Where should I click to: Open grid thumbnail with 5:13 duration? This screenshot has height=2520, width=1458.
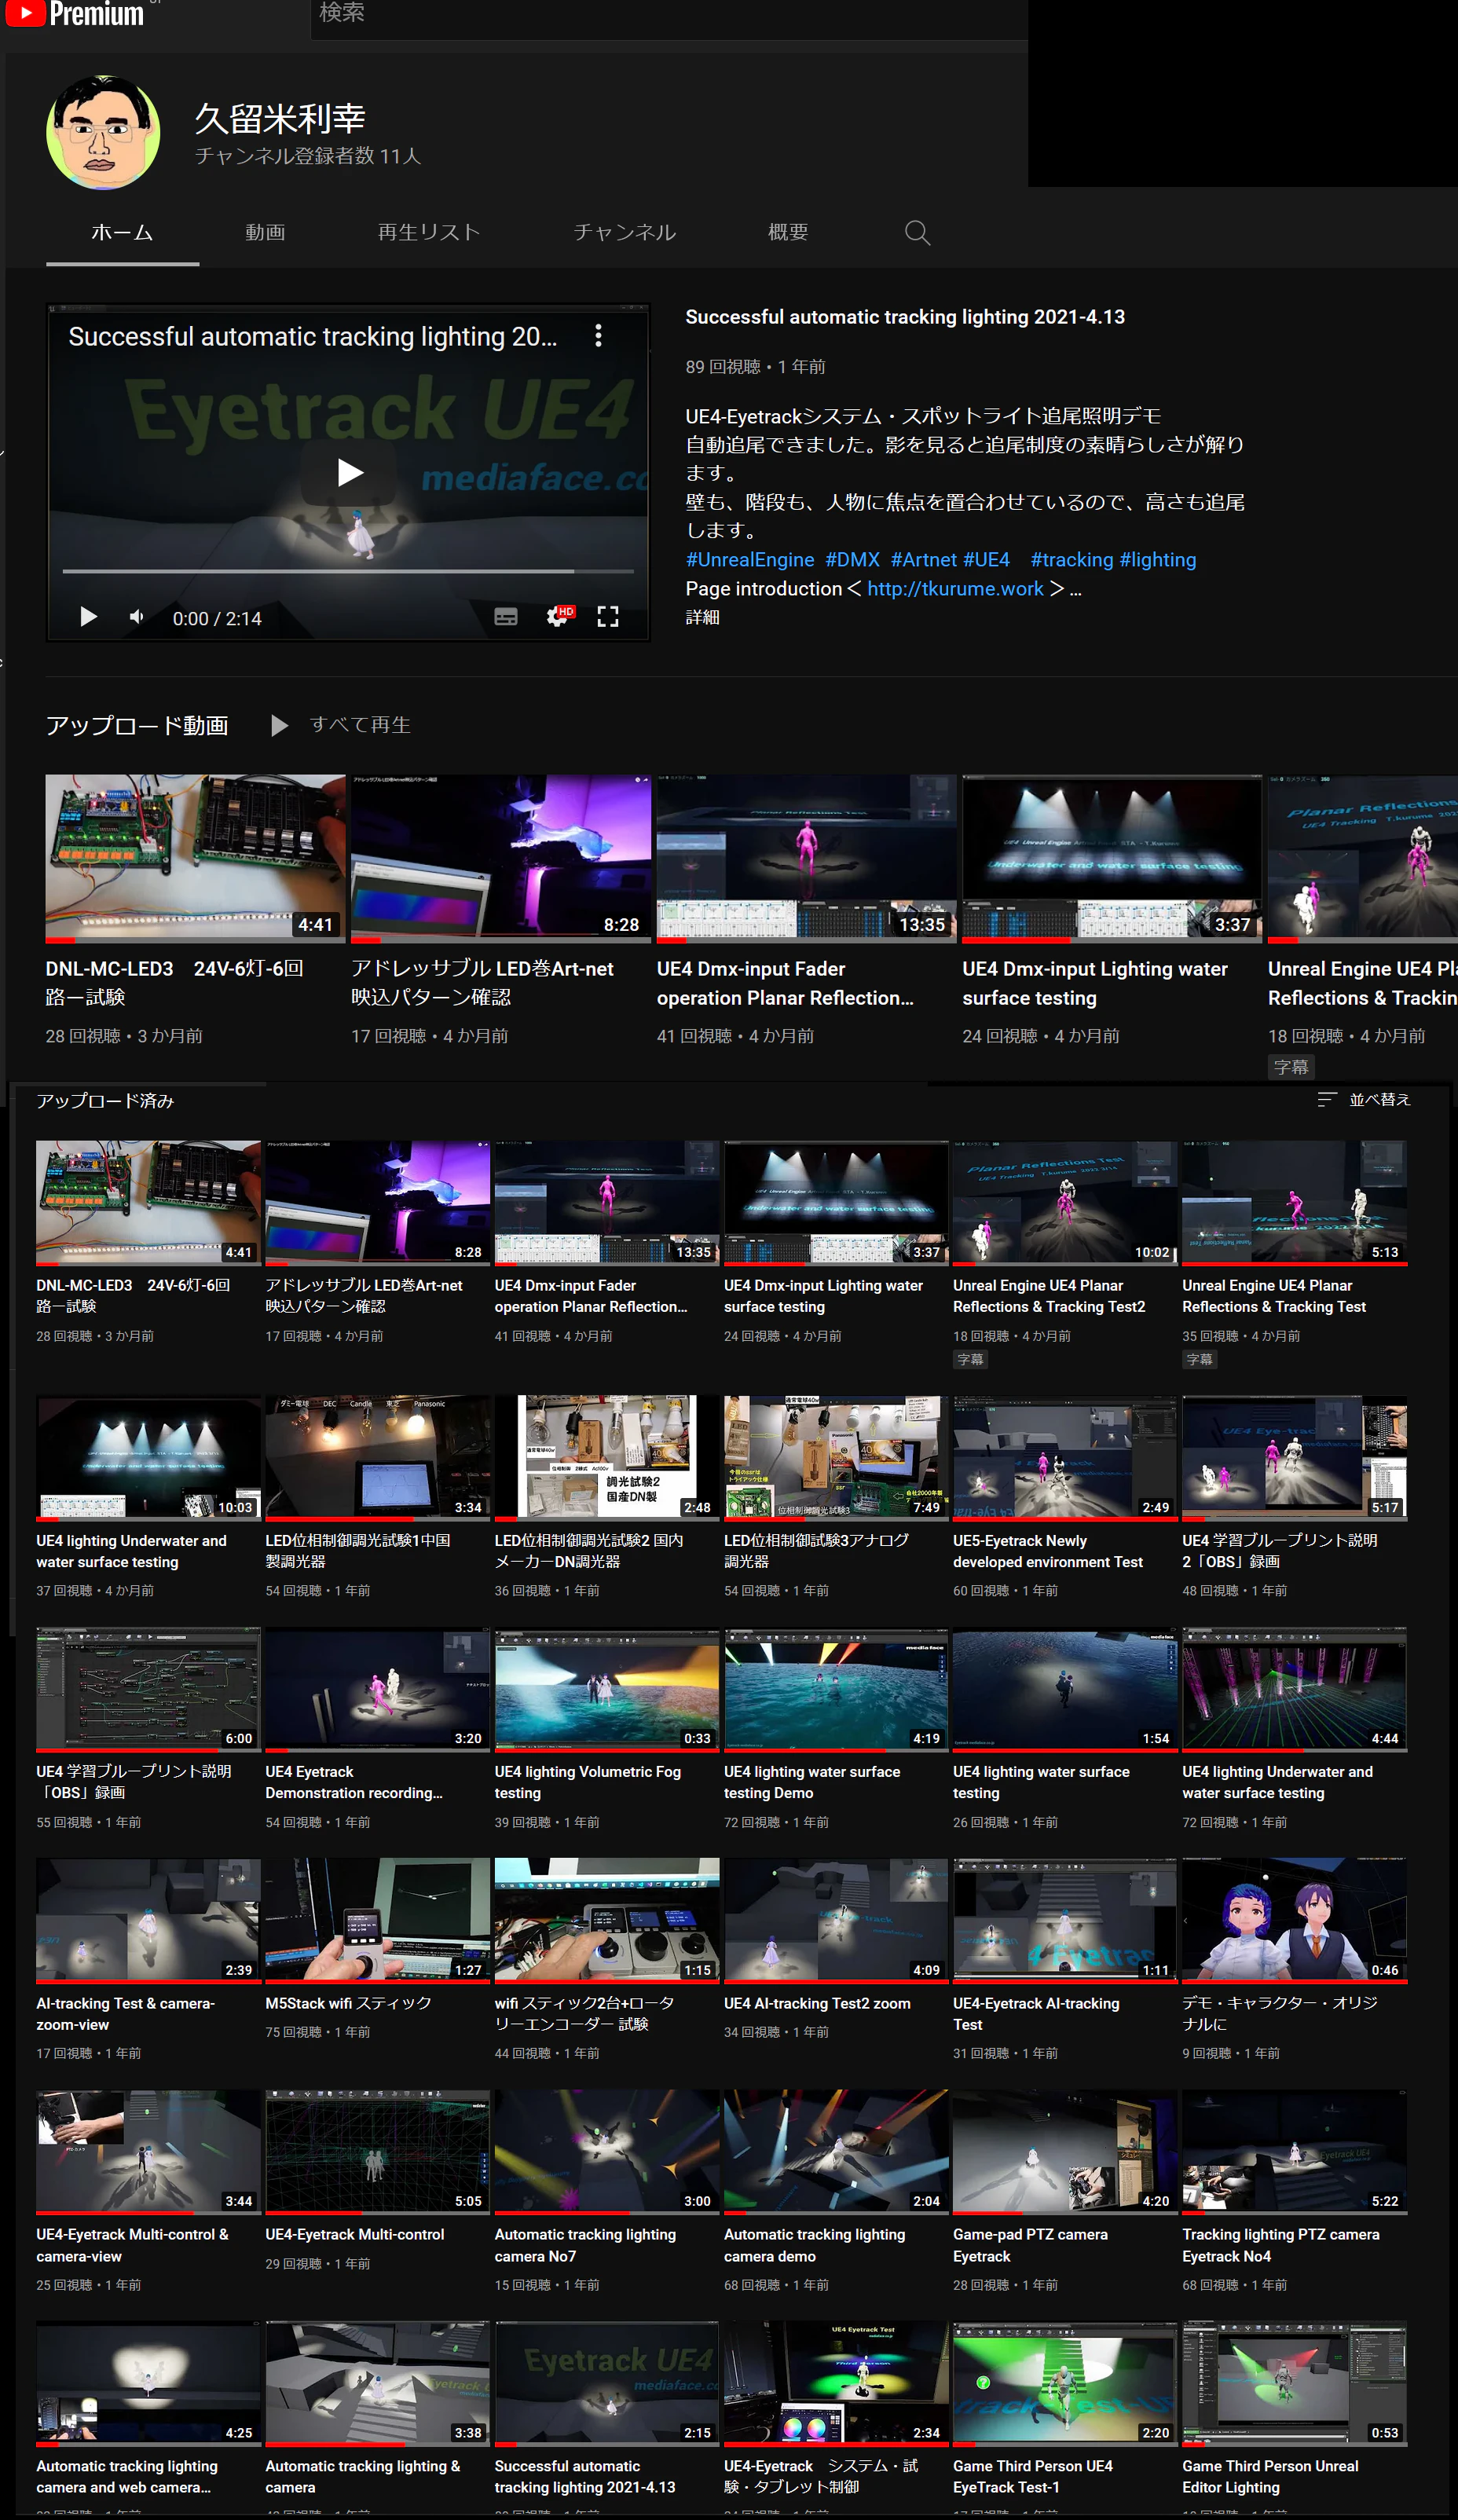click(1294, 1203)
